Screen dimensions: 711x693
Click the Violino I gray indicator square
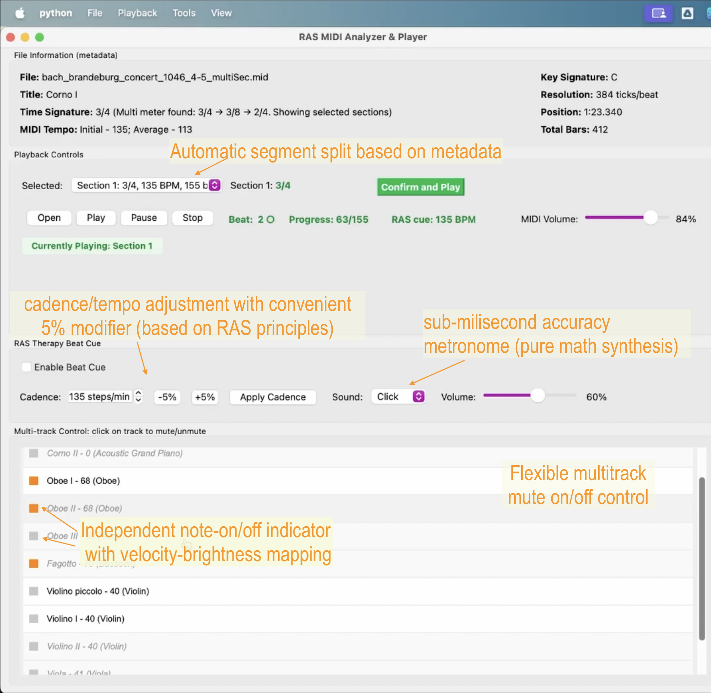pyautogui.click(x=34, y=619)
